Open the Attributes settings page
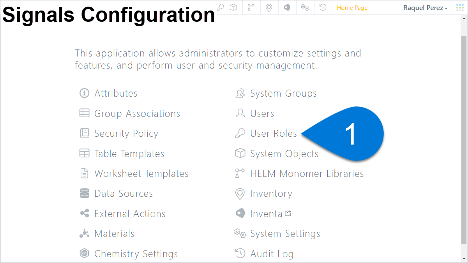Viewport: 468px width, 263px height. [116, 94]
